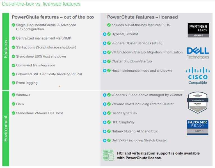The image size is (215, 168).
Task: Click the Nutanix Ready AHV badge
Action: [x=198, y=127]
